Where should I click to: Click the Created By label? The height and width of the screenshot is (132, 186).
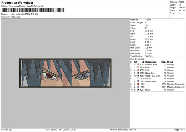7,130
